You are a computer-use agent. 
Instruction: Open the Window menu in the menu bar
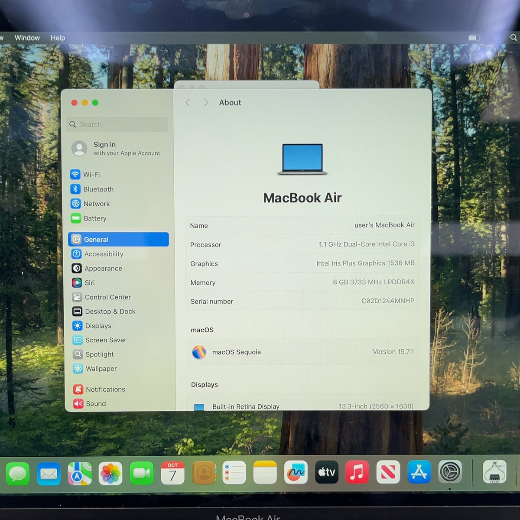(27, 38)
